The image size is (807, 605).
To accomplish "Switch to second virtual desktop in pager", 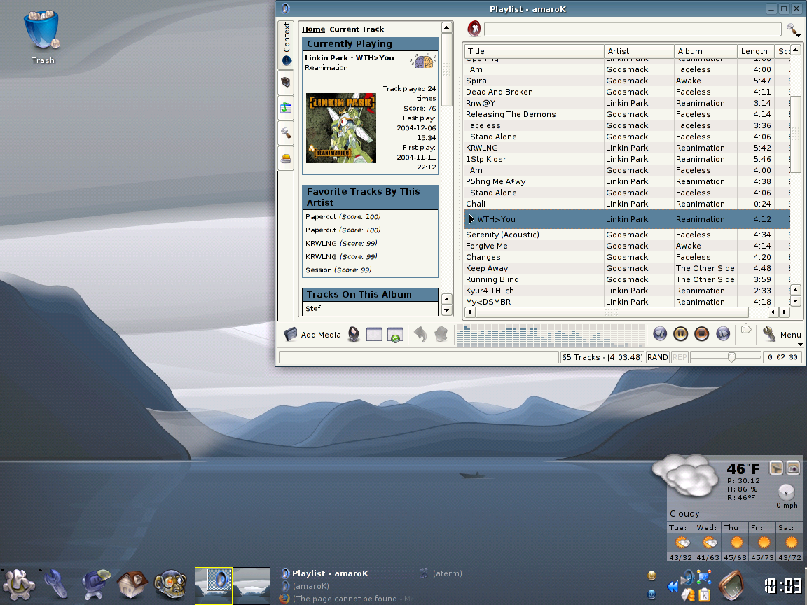I will pos(251,585).
